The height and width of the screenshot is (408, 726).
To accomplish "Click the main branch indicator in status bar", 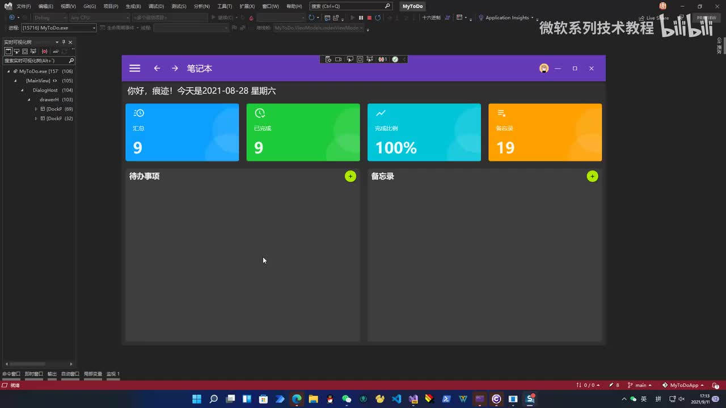I will (640, 385).
